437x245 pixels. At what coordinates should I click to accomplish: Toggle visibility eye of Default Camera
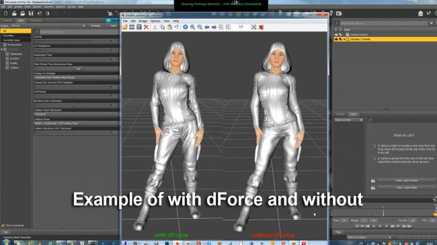[x=336, y=34]
